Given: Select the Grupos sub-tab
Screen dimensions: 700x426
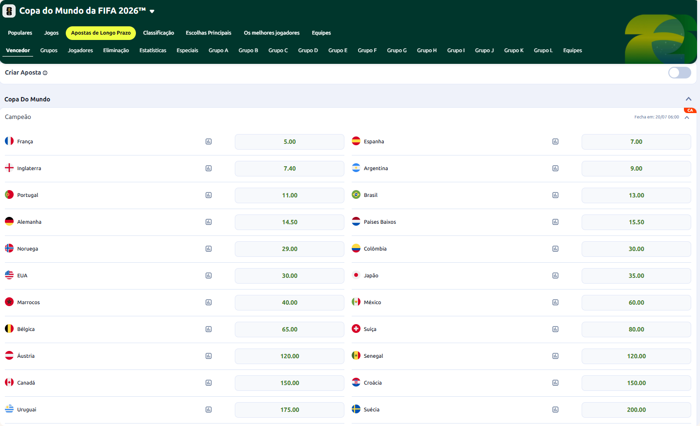Looking at the screenshot, I should (x=49, y=51).
